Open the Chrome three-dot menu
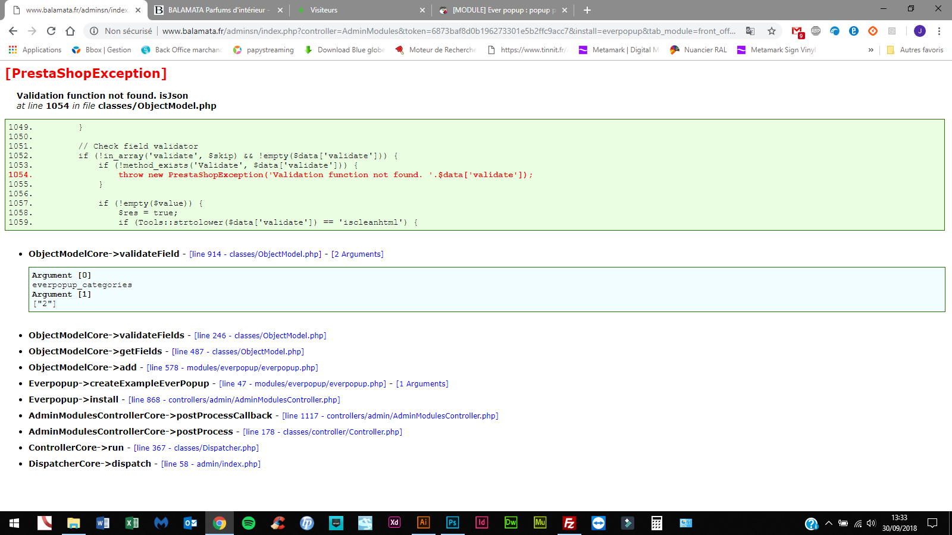952x535 pixels. click(x=939, y=31)
